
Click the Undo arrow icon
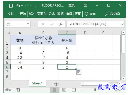pyautogui.click(x=18, y=6)
